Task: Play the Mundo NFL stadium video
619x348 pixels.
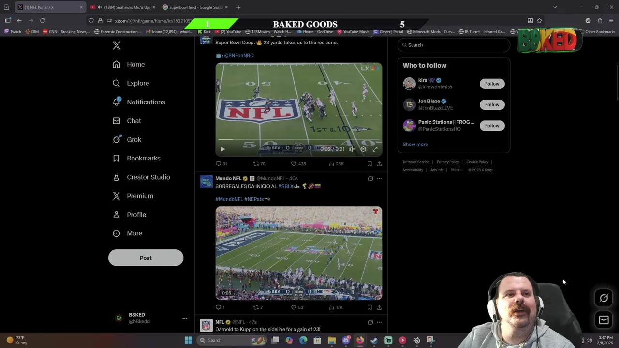Action: click(298, 253)
